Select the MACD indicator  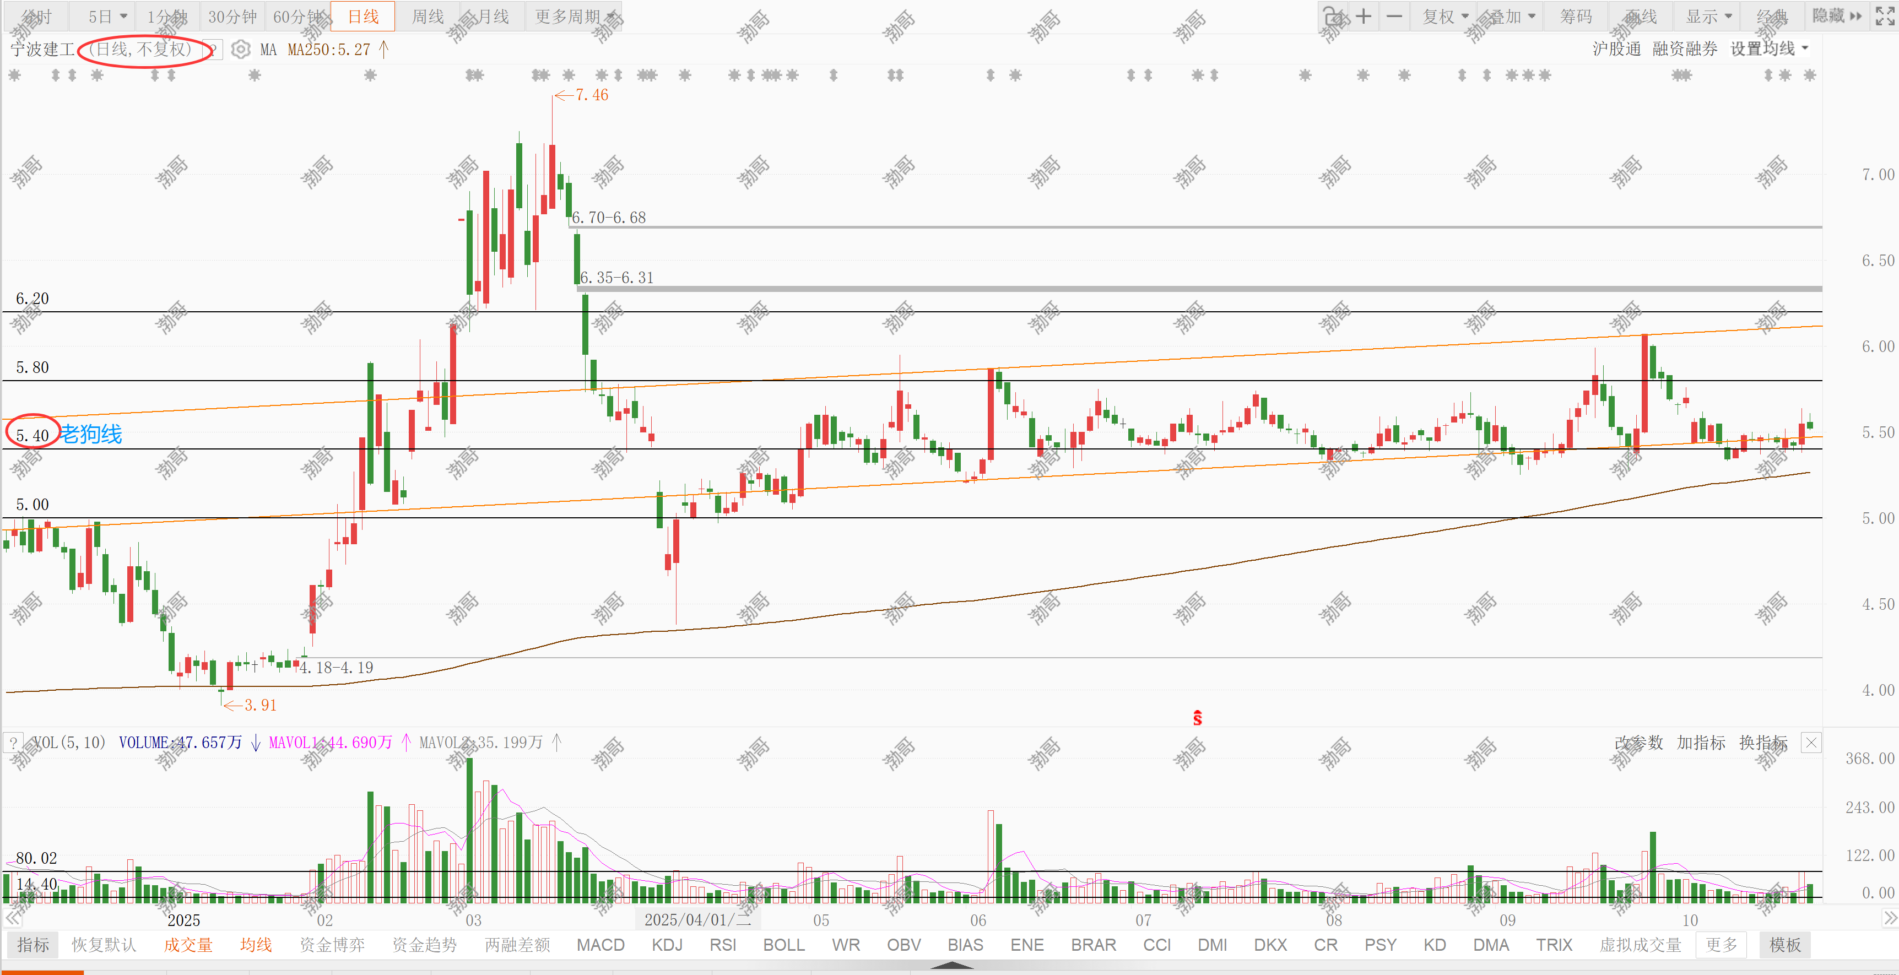click(600, 945)
